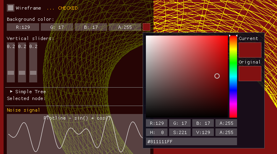Click the Vertical sliders: label
Screen dimensions: 277x154
[30, 38]
